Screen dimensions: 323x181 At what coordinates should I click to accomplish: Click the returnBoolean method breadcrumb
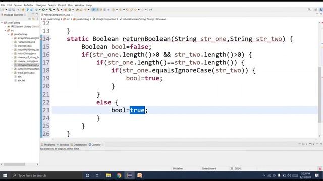(143, 19)
